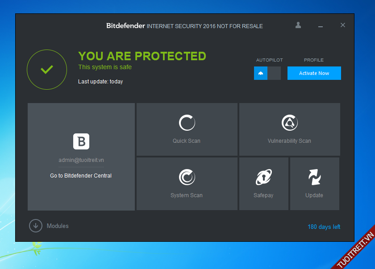Toggle the Autopilot switch
The image size is (375, 269).
267,73
